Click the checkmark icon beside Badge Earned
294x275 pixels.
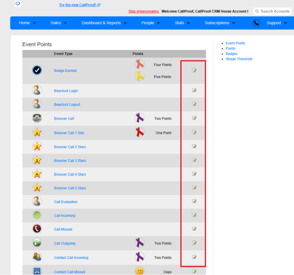(37, 70)
